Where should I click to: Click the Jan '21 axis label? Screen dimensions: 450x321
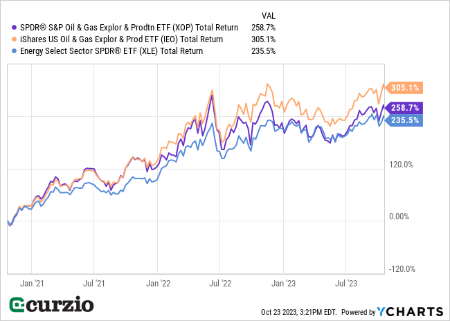click(34, 283)
